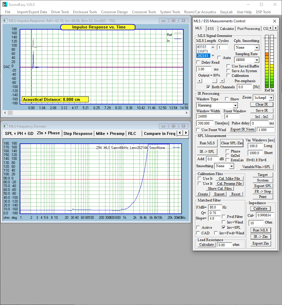282x305 pixels.
Task: Open the Crossover Design menu
Action: [x=114, y=12]
